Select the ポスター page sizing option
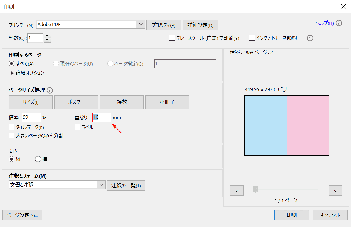Screen dimensions: 351x227 (x=76, y=102)
